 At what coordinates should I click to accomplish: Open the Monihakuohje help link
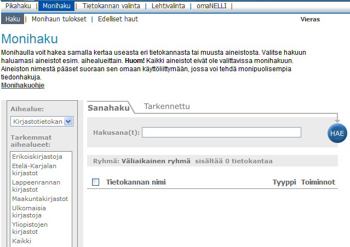(x=23, y=86)
